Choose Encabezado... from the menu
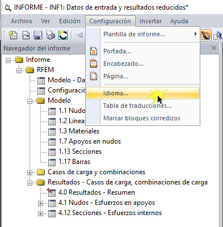 point(143,64)
